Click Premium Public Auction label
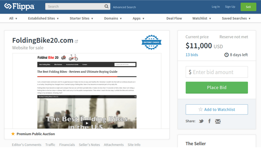The width and height of the screenshot is (261, 148). click(36, 134)
